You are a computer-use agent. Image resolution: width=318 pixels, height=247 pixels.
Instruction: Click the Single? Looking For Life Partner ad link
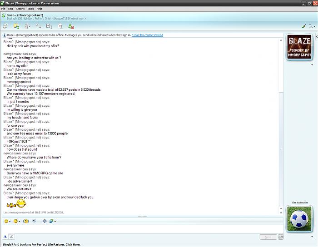[42, 244]
